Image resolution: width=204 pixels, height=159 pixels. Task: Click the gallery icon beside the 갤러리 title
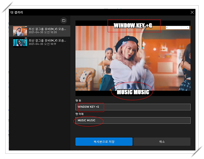tap(12, 13)
